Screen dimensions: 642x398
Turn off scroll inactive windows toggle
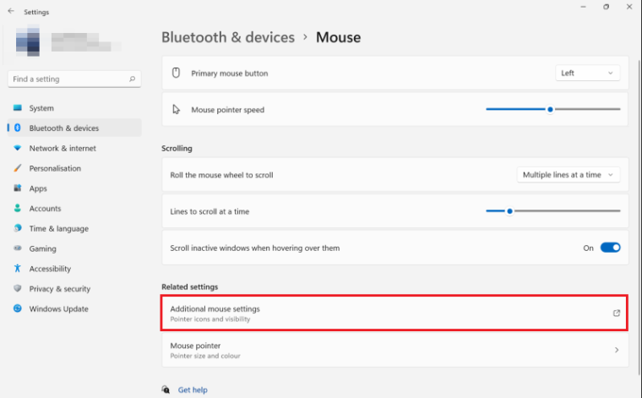[610, 248]
